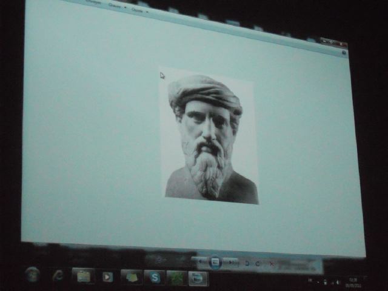The image size is (388, 291).
Task: Launch Internet Explorer from the taskbar
Action: click(x=58, y=275)
